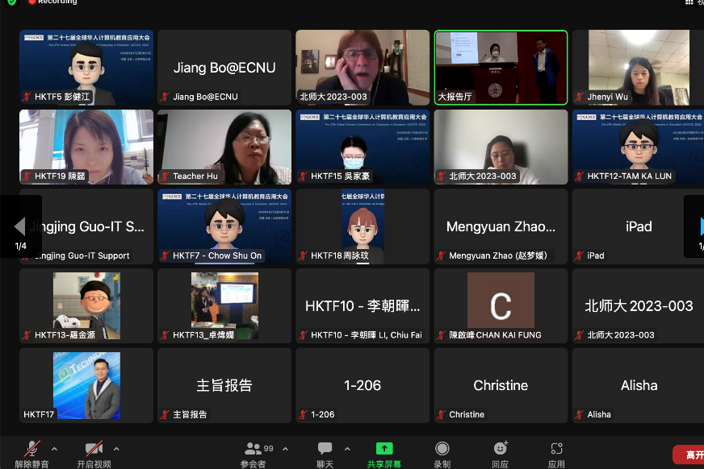Image resolution: width=704 pixels, height=469 pixels.
Task: Click muted mic icon beside HKTF15 吳家豪
Action: coord(304,176)
